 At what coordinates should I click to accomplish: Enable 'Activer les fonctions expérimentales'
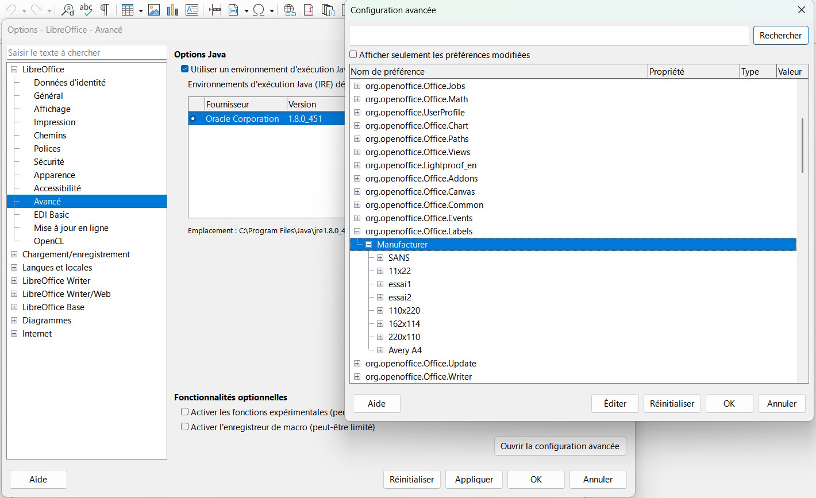click(184, 412)
